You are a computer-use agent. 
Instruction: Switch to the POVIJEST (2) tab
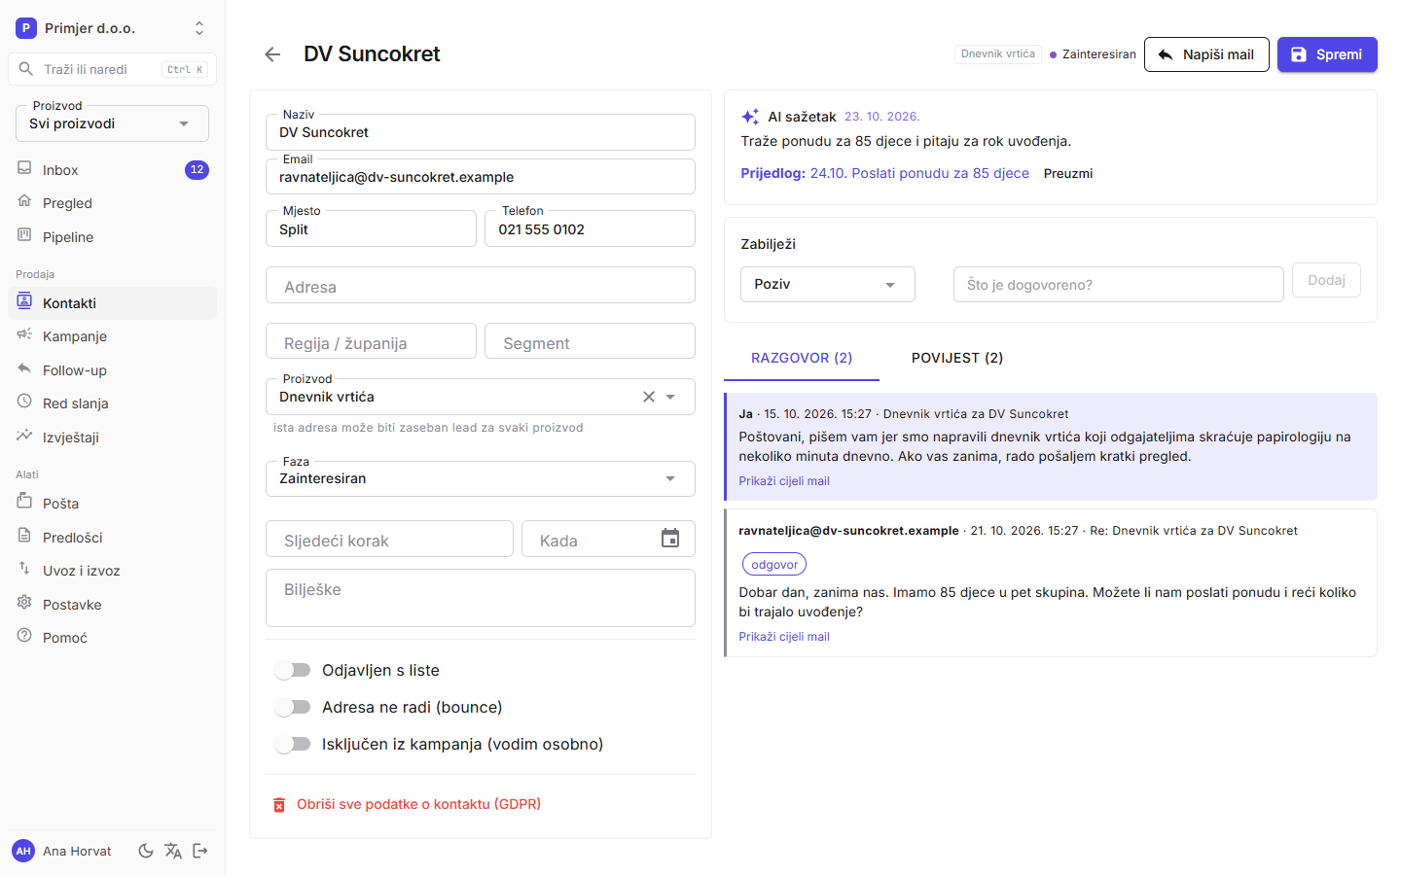(x=957, y=358)
